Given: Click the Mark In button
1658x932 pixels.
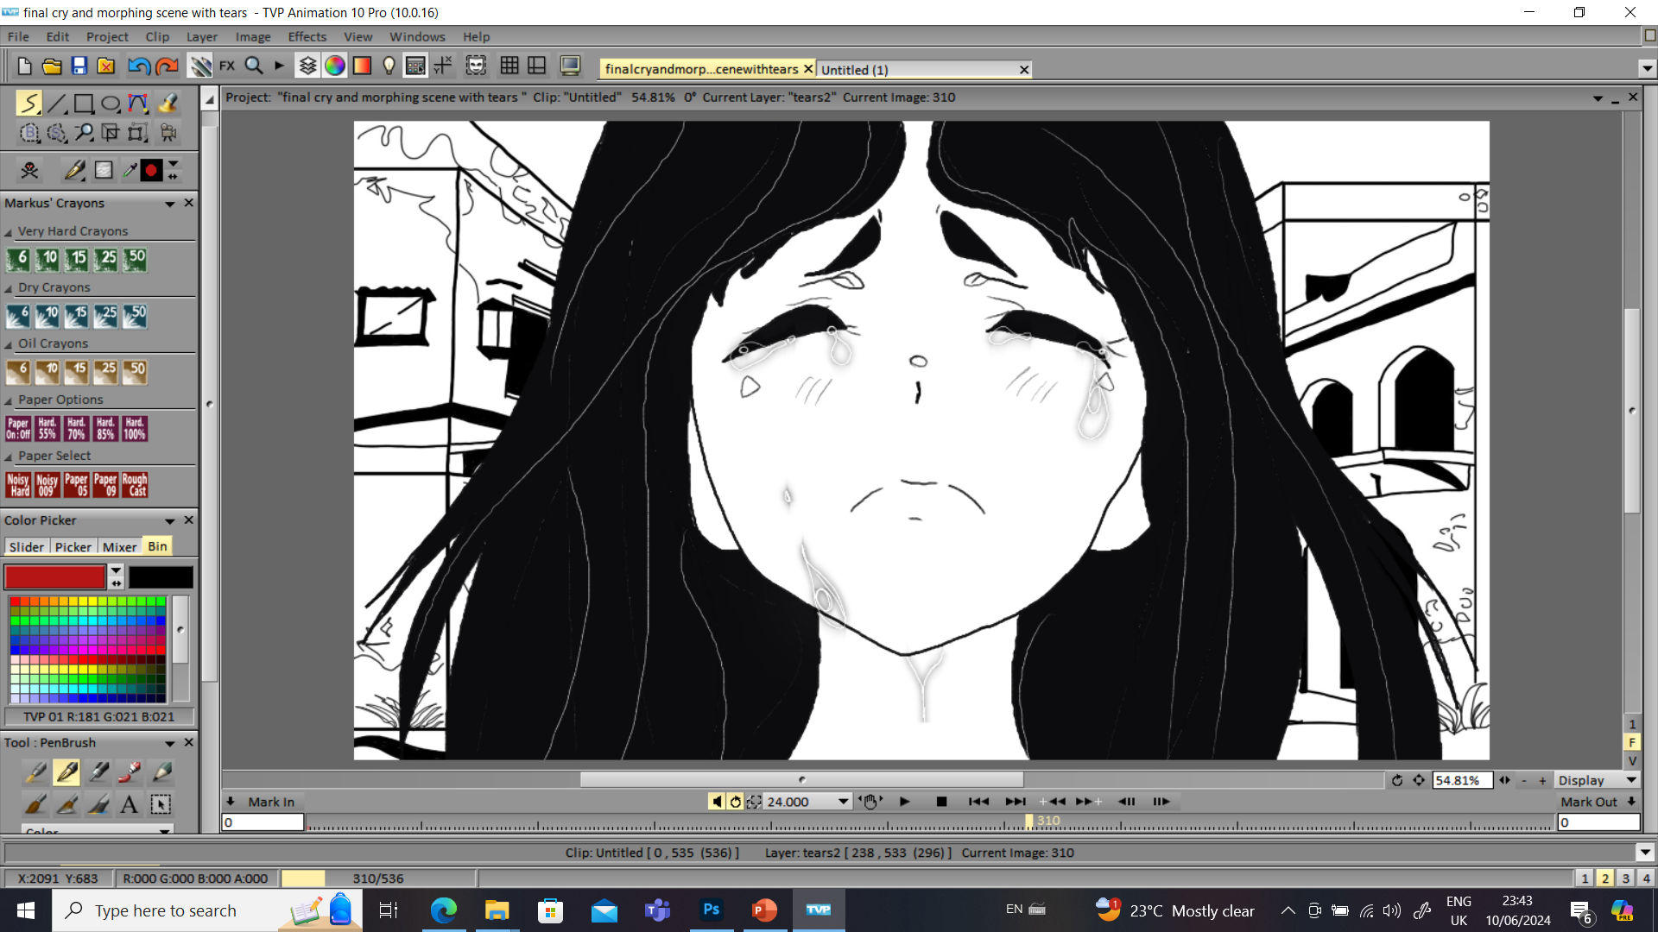Looking at the screenshot, I should pos(271,802).
